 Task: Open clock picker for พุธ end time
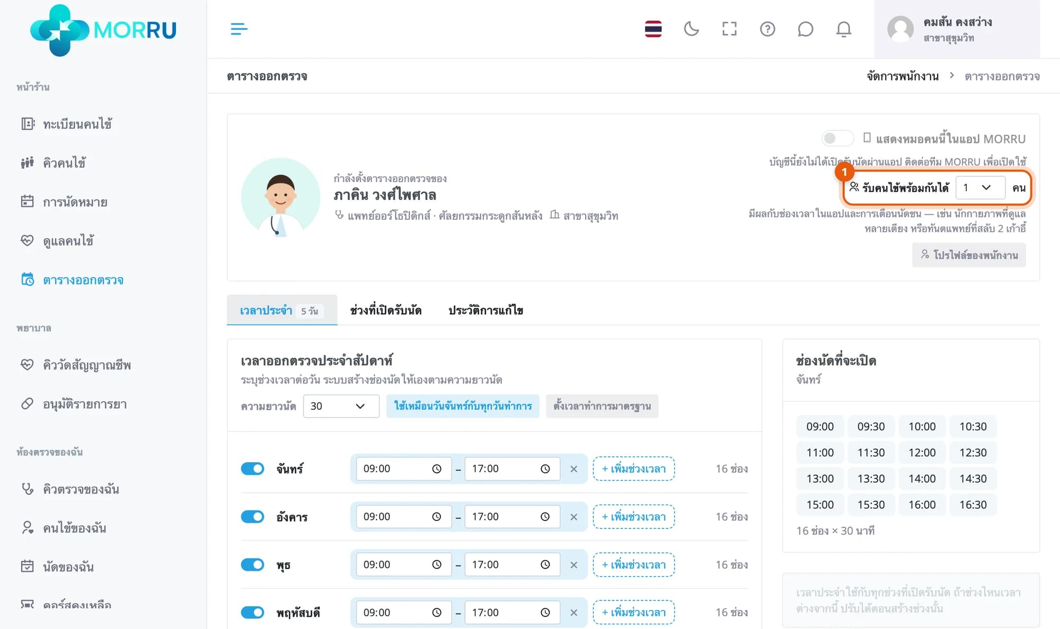point(545,564)
